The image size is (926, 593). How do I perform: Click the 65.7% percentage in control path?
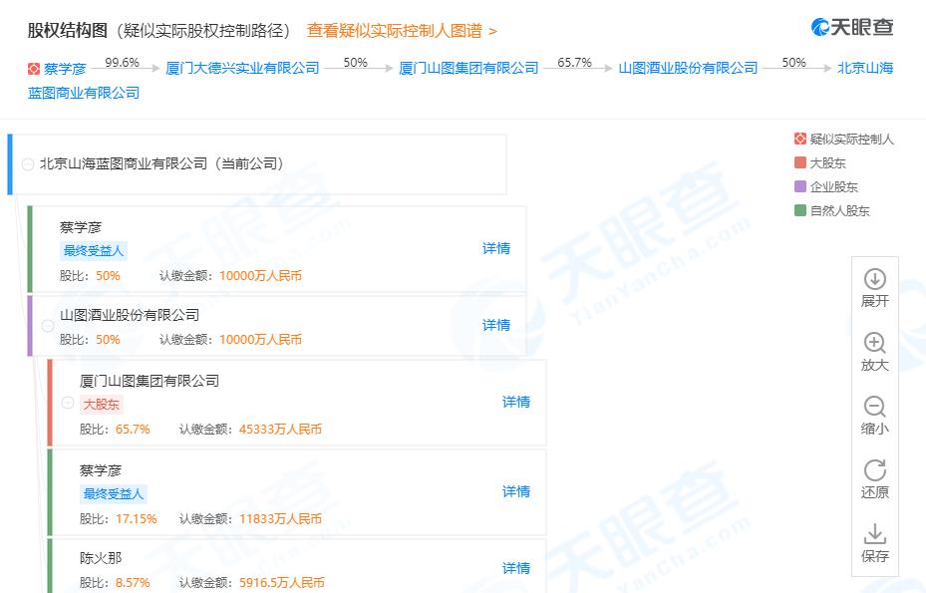point(574,63)
